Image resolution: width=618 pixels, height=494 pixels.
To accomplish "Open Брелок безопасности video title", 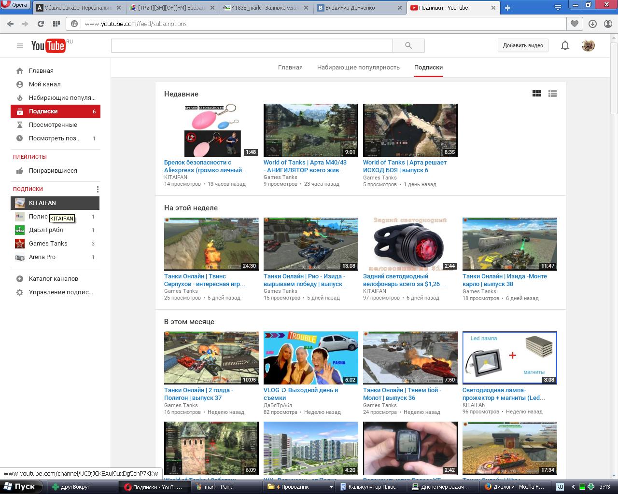I will click(x=206, y=166).
